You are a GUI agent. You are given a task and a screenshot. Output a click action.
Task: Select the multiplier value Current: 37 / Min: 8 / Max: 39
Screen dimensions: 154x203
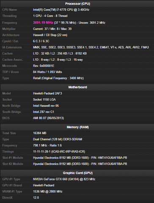52,29
